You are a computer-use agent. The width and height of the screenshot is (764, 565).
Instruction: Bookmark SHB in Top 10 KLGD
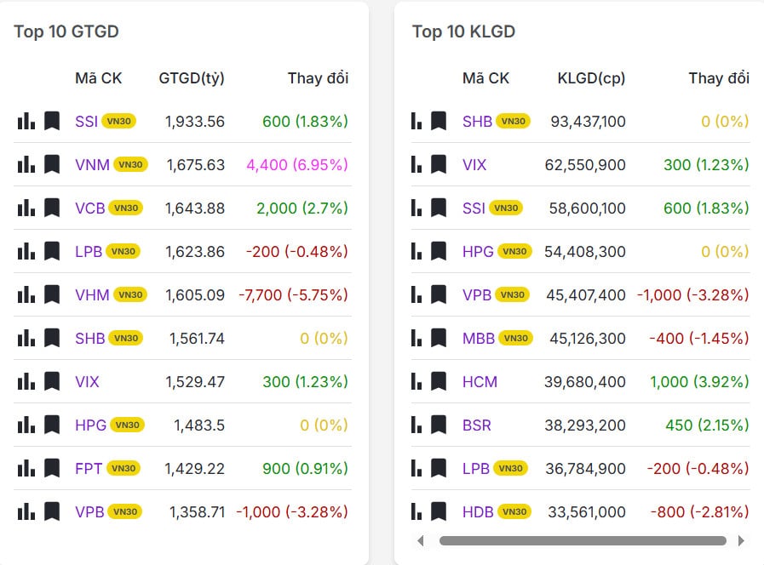coord(439,122)
